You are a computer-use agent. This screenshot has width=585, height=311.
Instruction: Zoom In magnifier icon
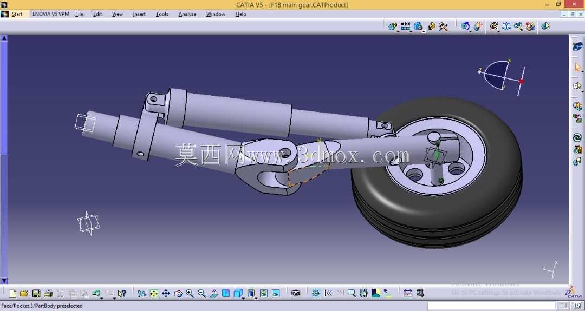[x=190, y=294]
